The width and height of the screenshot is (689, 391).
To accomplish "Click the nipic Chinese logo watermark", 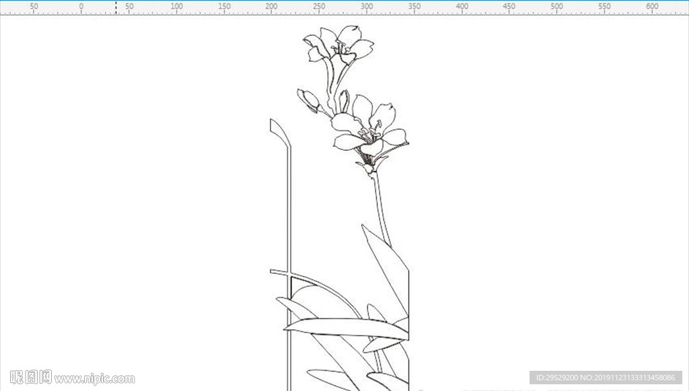I will (31, 378).
